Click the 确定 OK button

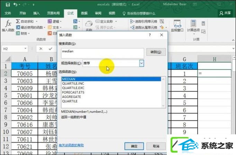click(x=134, y=146)
